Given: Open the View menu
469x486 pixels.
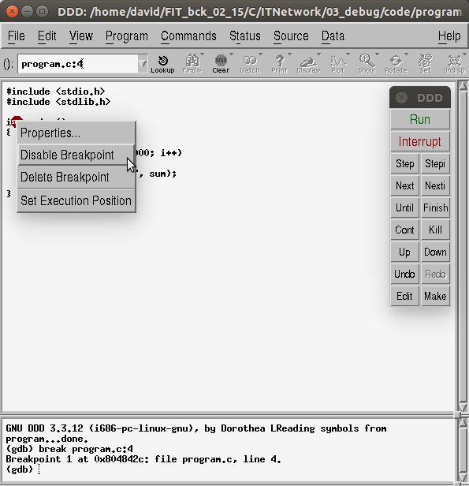Looking at the screenshot, I should tap(81, 36).
